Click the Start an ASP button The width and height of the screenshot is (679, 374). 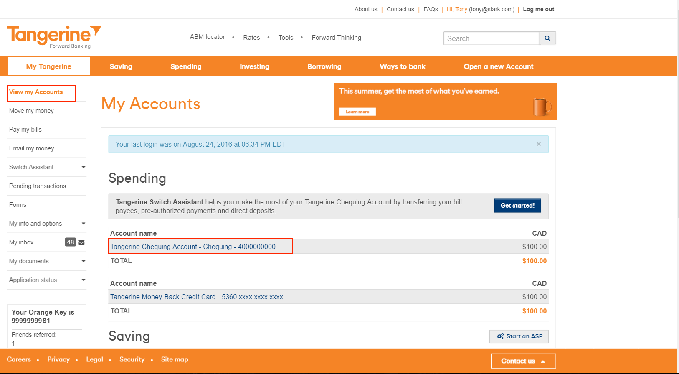[519, 336]
